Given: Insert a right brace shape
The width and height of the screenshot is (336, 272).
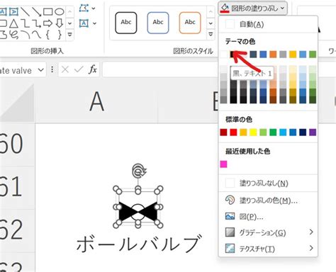Looking at the screenshot, I should point(60,35).
